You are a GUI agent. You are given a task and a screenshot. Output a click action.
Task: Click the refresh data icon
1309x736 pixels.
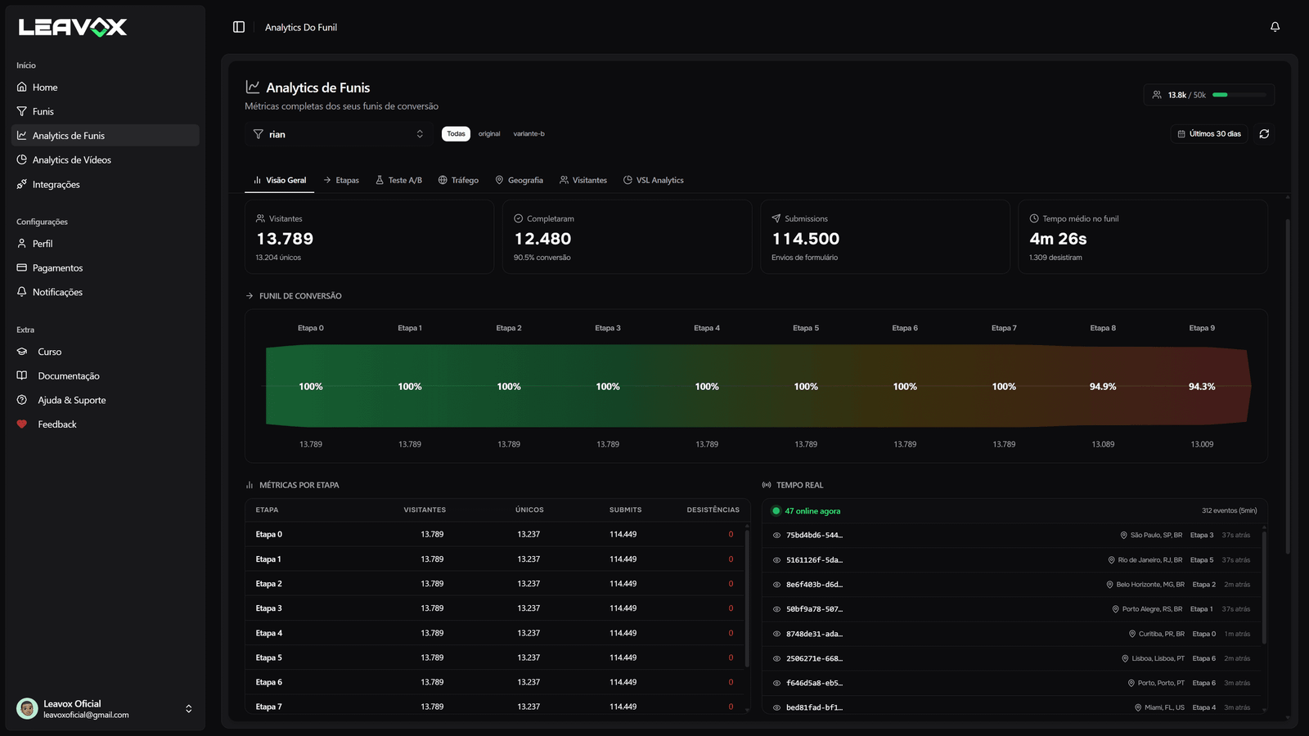click(1264, 134)
